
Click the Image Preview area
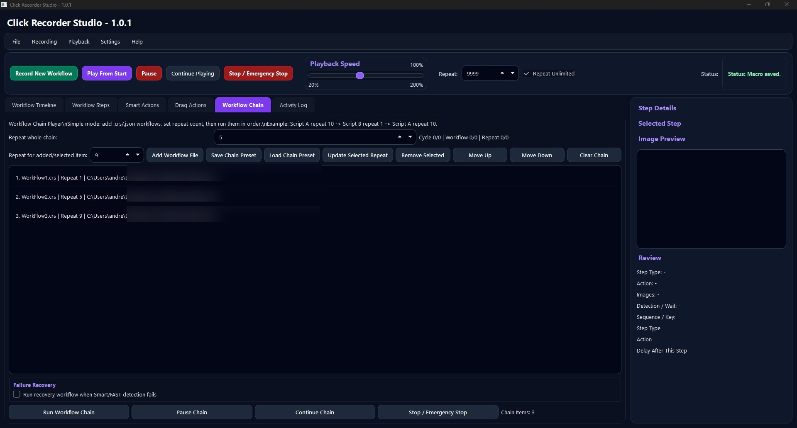point(711,199)
